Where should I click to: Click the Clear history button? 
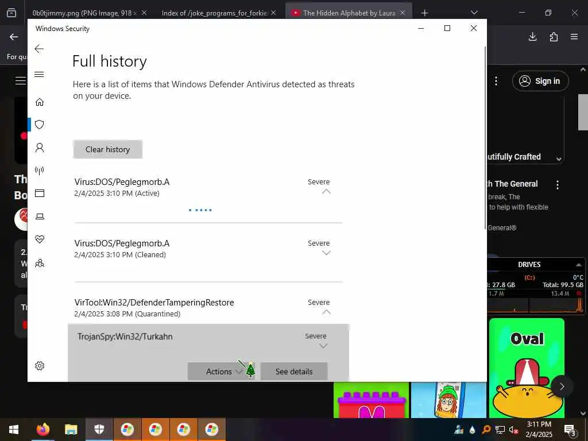(107, 149)
